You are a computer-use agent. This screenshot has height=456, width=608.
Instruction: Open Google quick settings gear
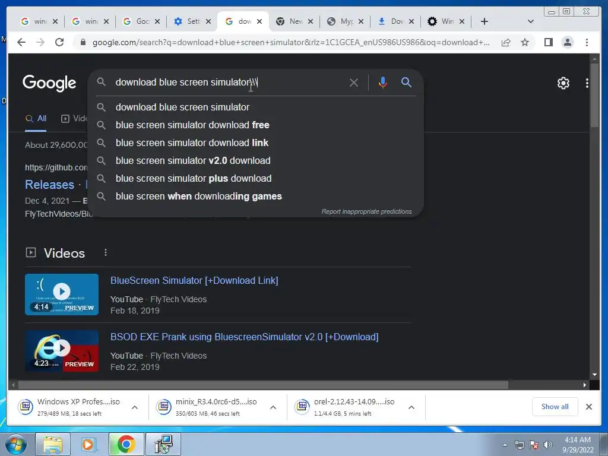[x=563, y=83]
